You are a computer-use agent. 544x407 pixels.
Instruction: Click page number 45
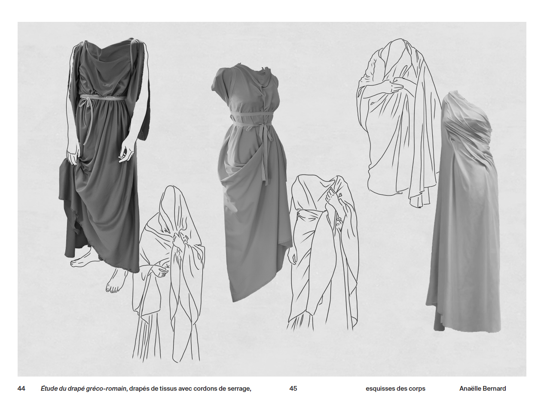(293, 389)
